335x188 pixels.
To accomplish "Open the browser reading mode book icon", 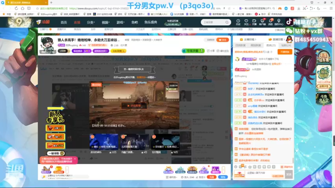I will [28, 8].
